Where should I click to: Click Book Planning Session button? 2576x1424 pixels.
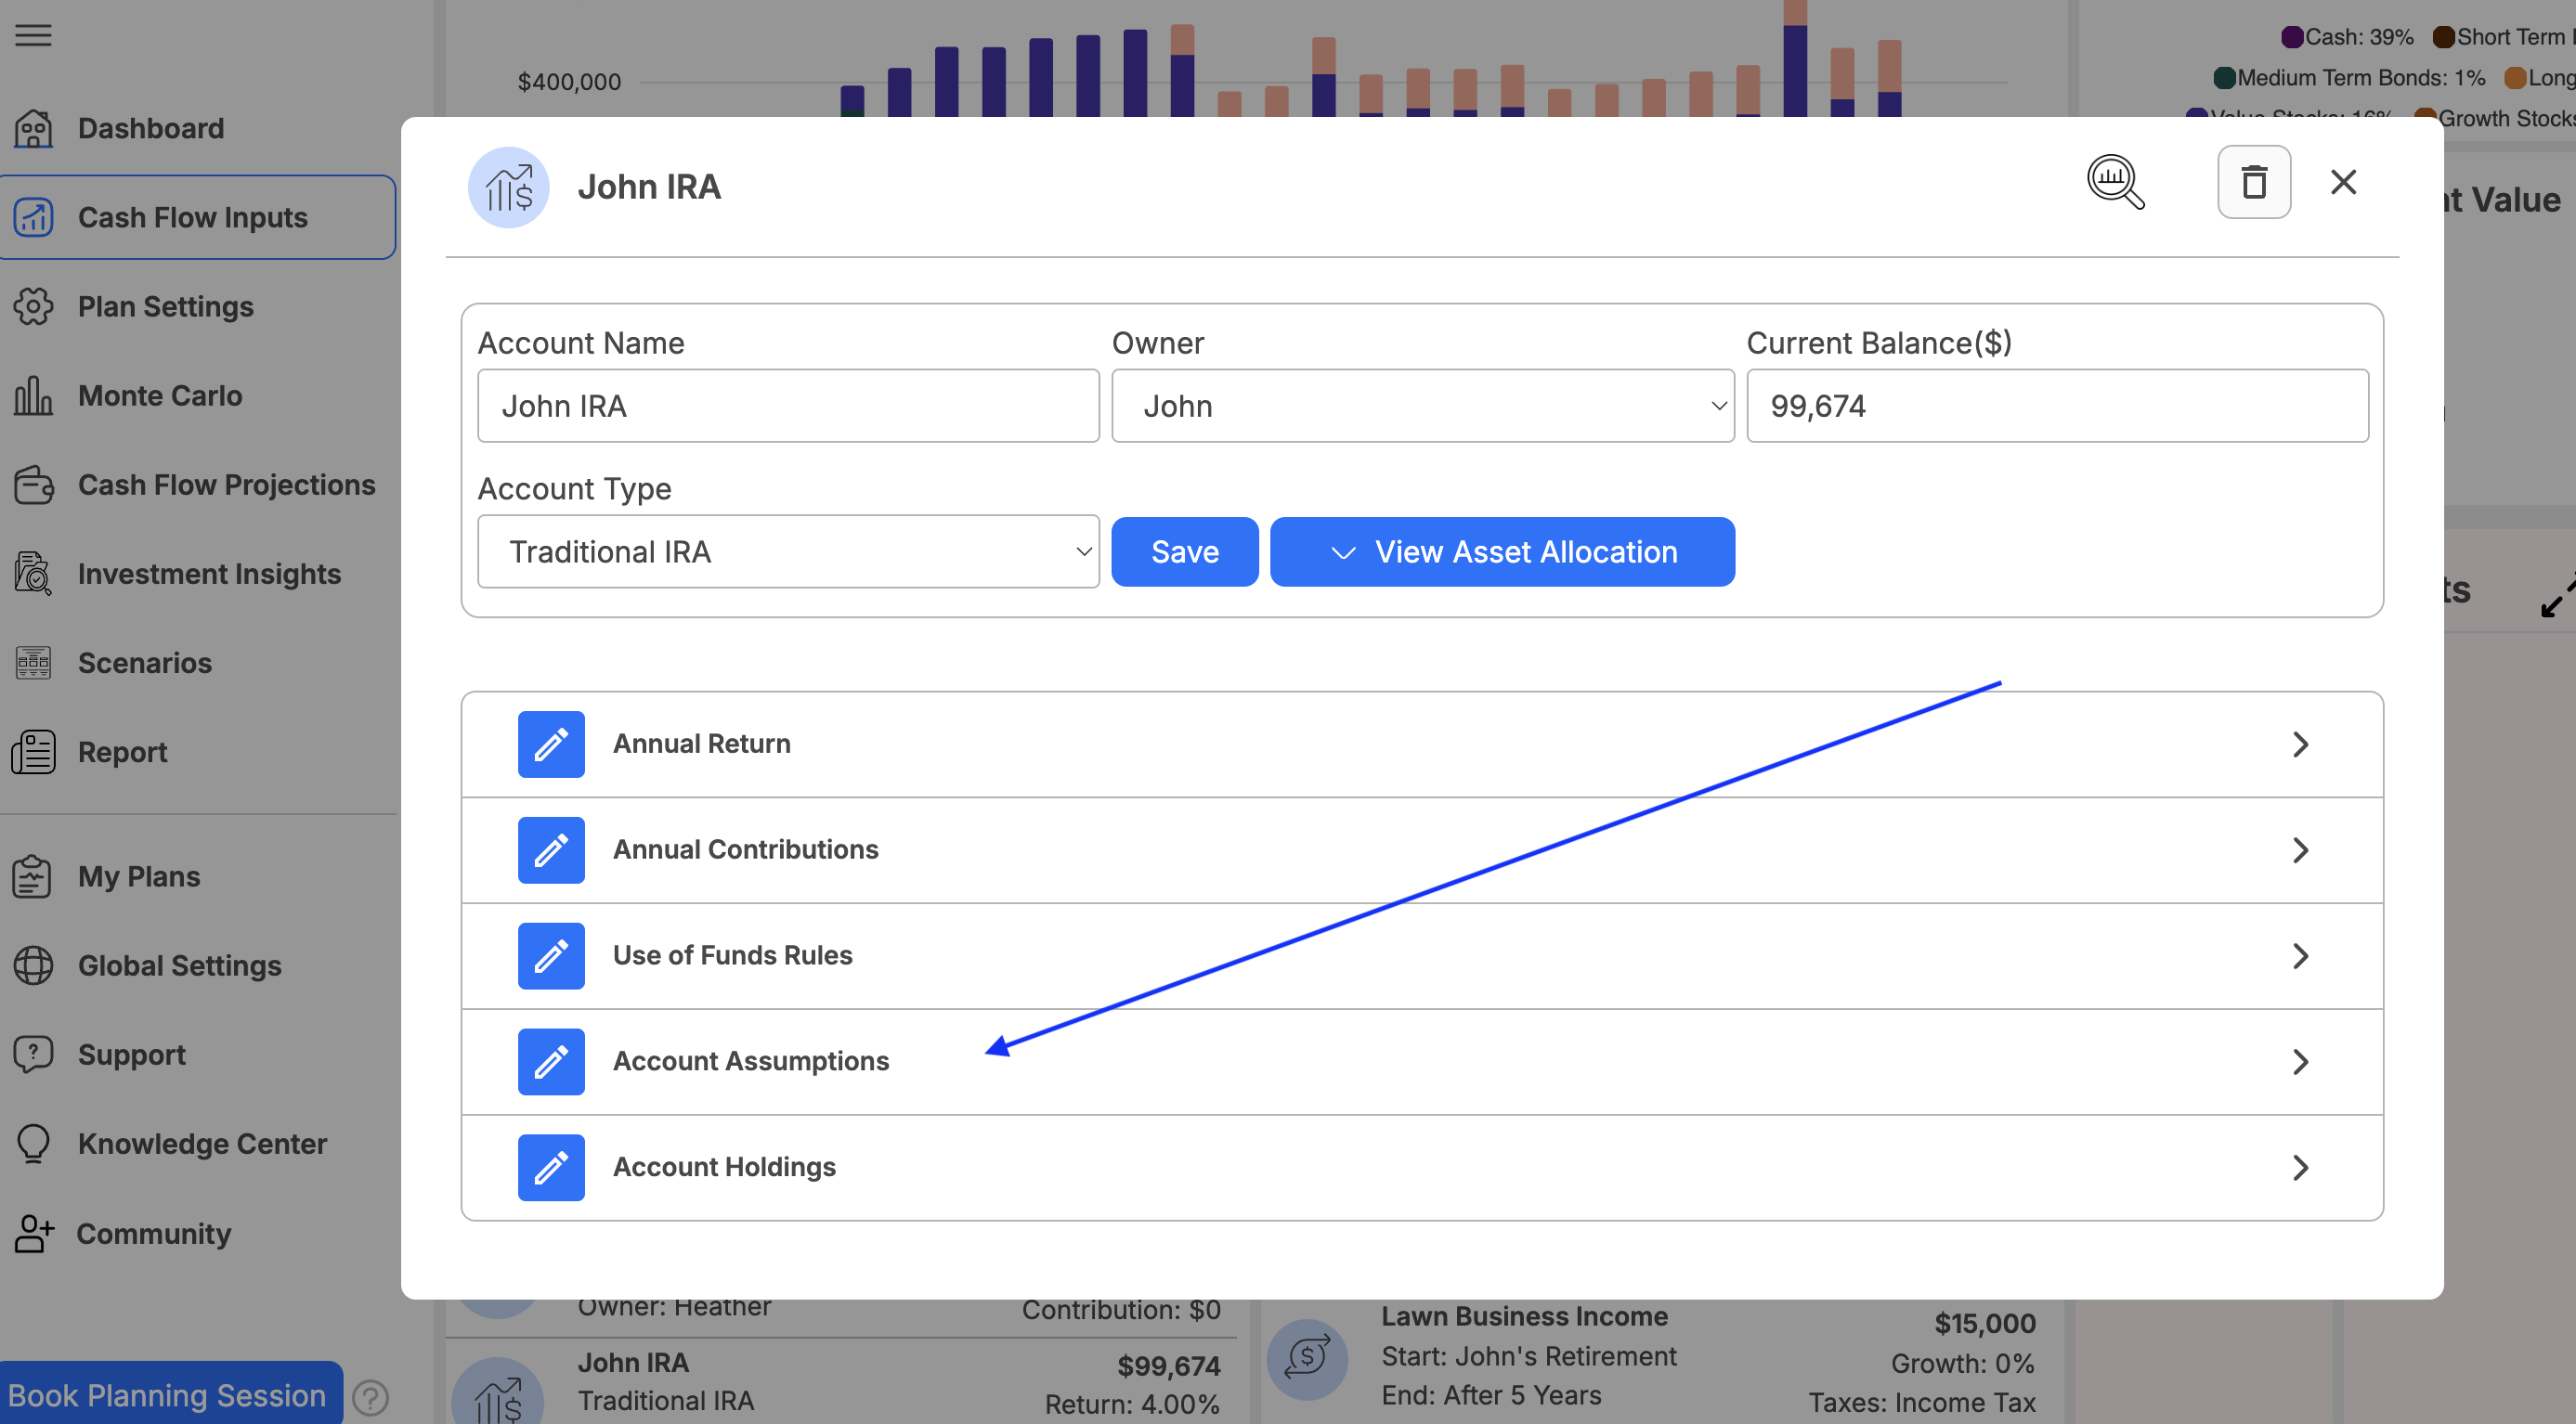pos(168,1395)
